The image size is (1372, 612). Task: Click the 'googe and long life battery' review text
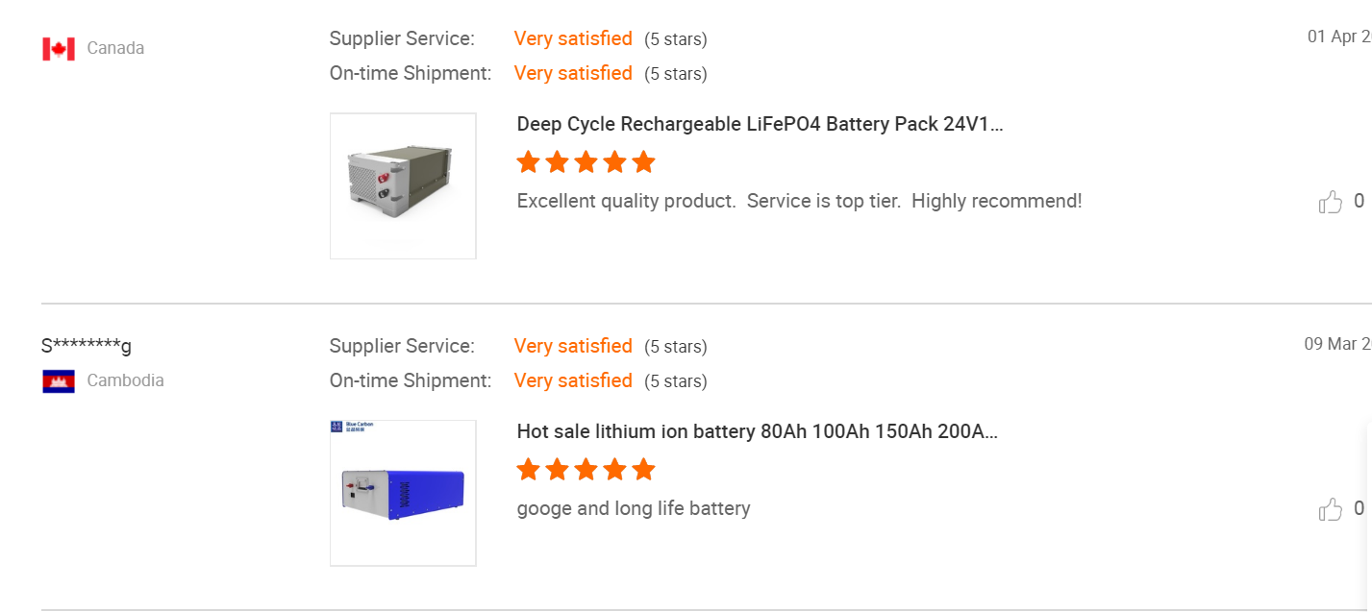[x=634, y=508]
